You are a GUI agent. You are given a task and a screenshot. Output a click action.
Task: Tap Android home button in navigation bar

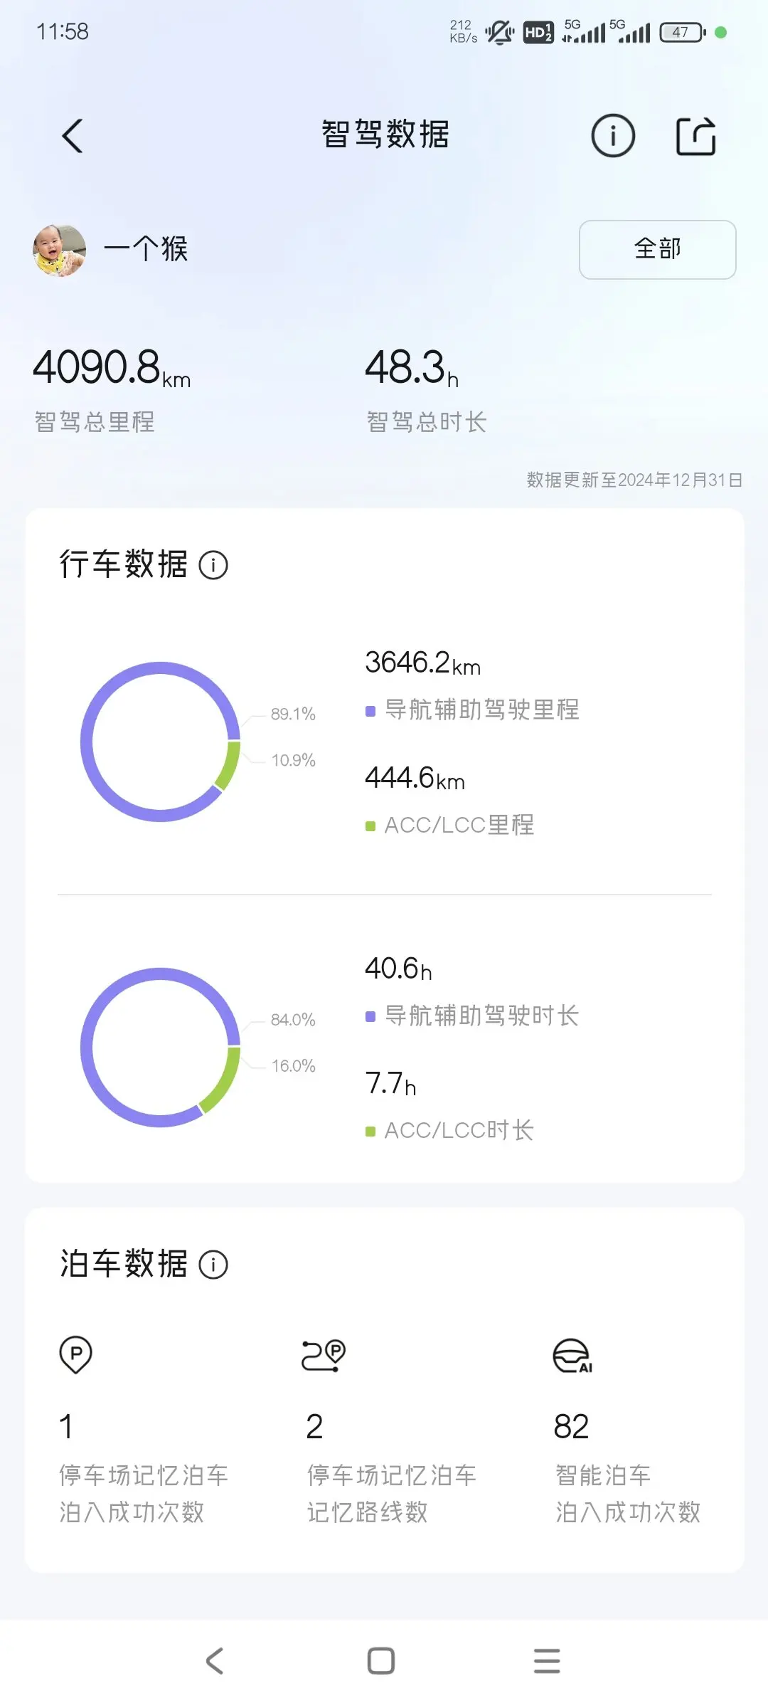point(381,1661)
